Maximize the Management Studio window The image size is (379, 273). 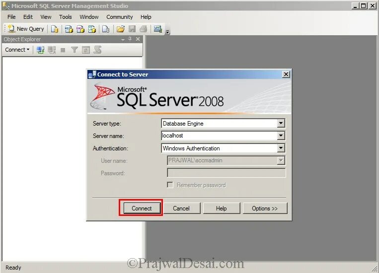click(x=363, y=6)
